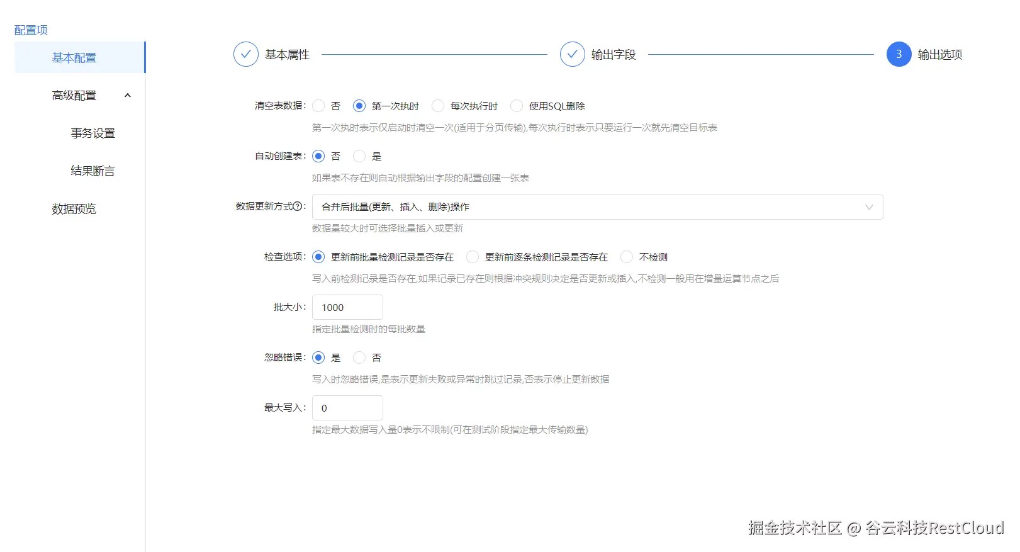Open 结果断言 submenu item
This screenshot has width=1020, height=552.
pos(92,171)
